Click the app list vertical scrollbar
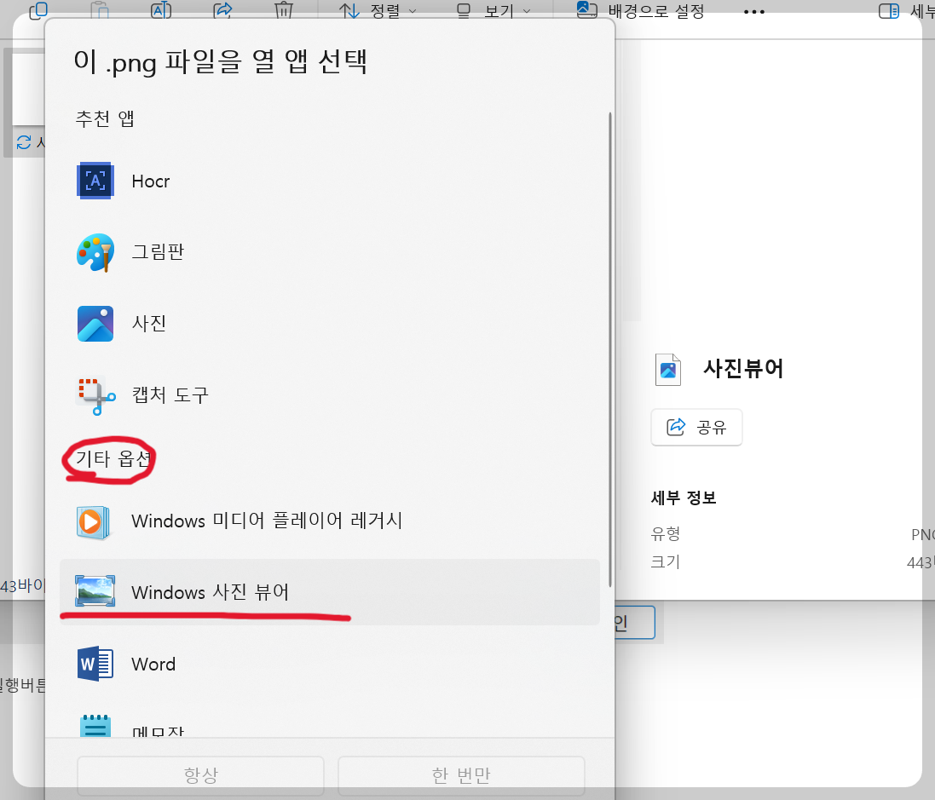935x800 pixels. pos(610,350)
